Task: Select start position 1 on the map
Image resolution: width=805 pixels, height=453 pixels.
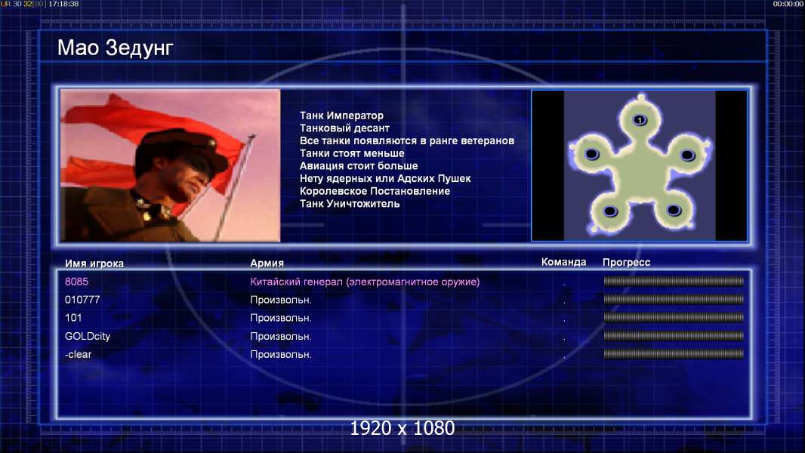Action: [640, 120]
